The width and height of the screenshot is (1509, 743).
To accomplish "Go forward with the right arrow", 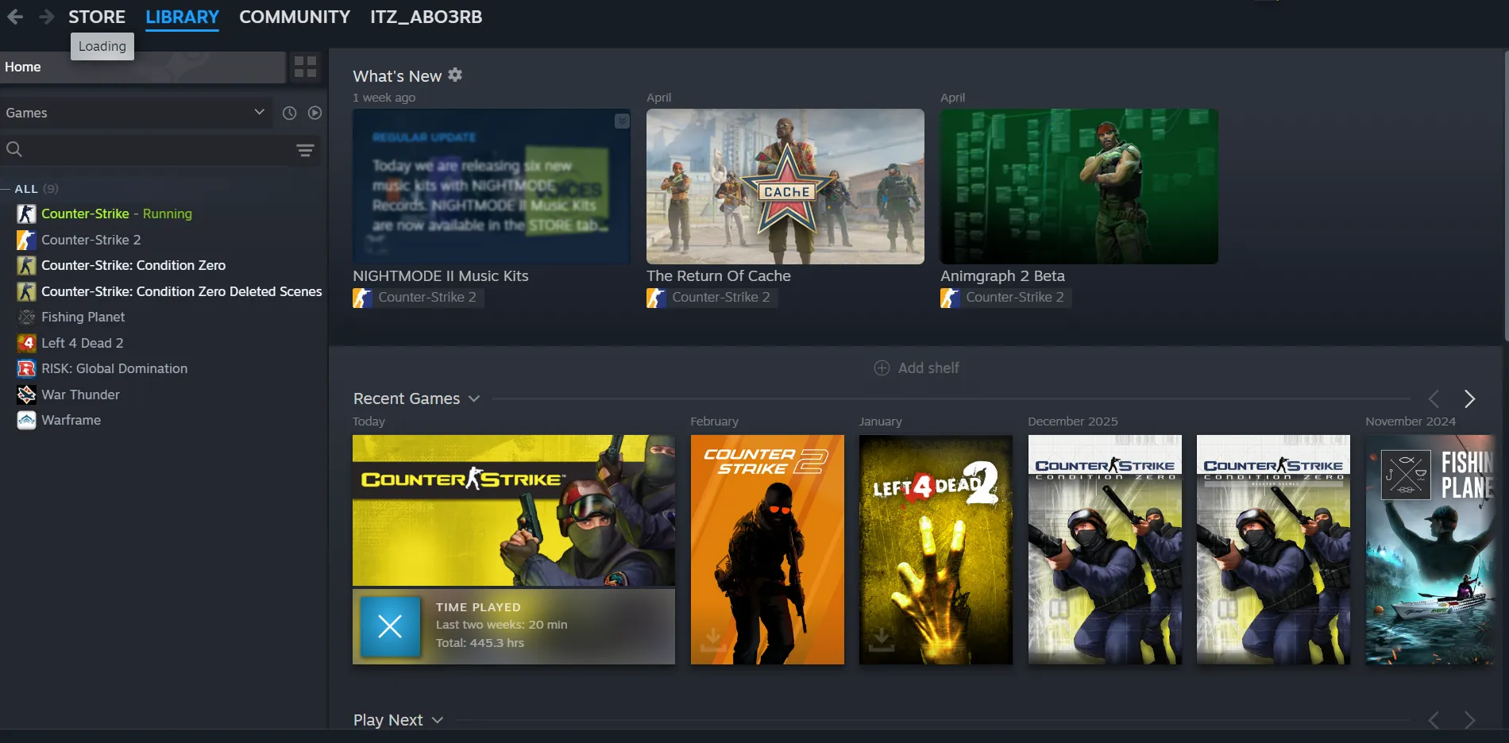I will click(x=46, y=17).
